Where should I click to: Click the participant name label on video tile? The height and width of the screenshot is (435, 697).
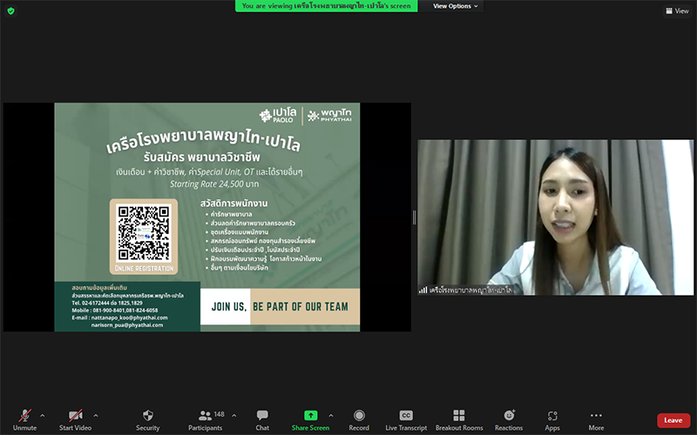pyautogui.click(x=470, y=290)
